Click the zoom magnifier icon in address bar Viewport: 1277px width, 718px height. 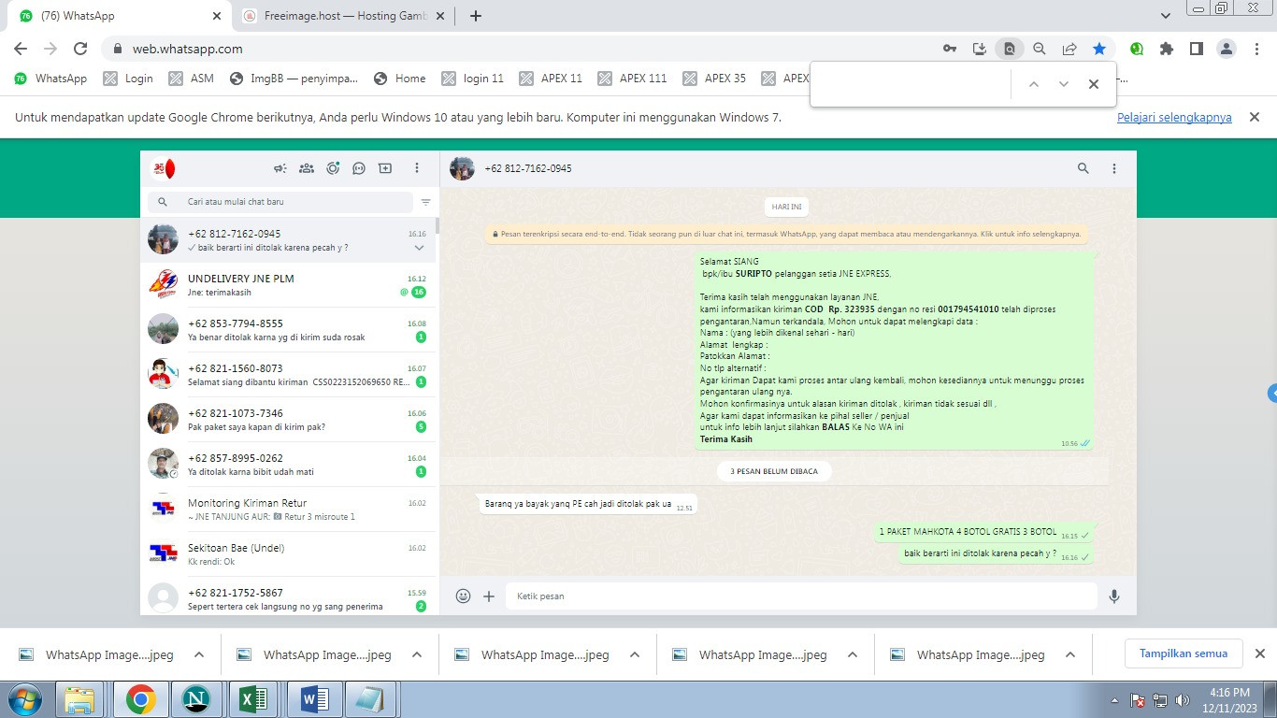1039,49
